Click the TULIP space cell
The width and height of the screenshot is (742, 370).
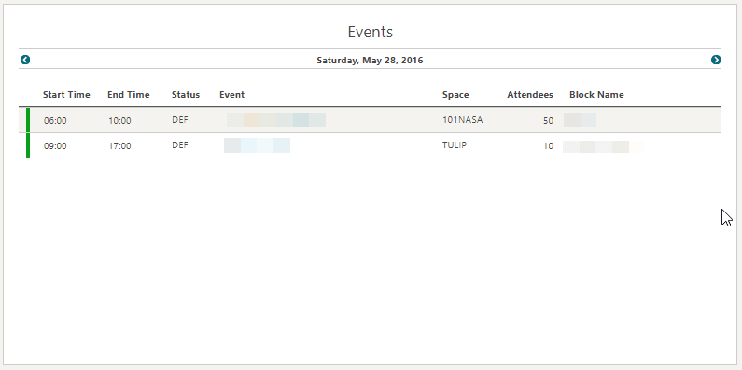[x=455, y=145]
